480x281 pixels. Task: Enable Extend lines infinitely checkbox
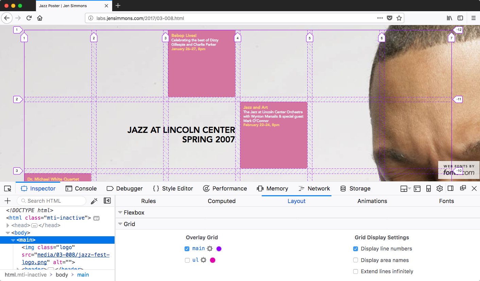click(x=356, y=272)
